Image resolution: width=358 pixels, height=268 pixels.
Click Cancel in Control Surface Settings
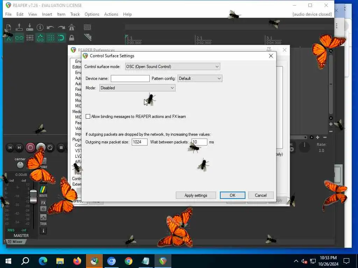point(260,195)
